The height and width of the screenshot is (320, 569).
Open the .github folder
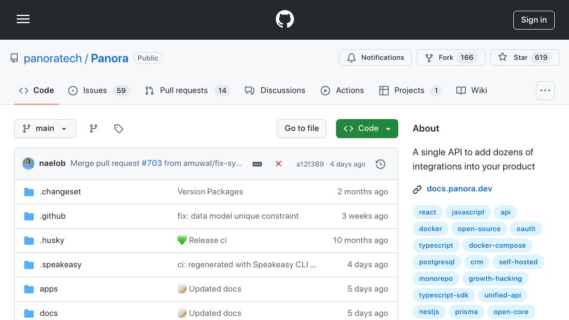pyautogui.click(x=53, y=216)
